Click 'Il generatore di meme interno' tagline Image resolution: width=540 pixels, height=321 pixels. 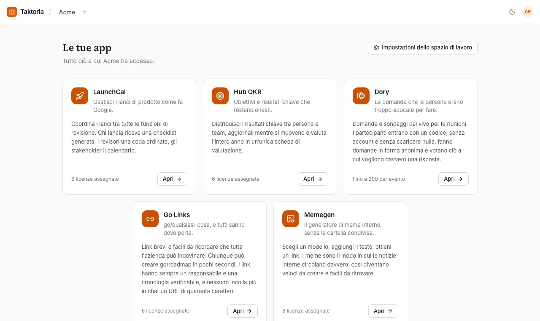tap(343, 229)
